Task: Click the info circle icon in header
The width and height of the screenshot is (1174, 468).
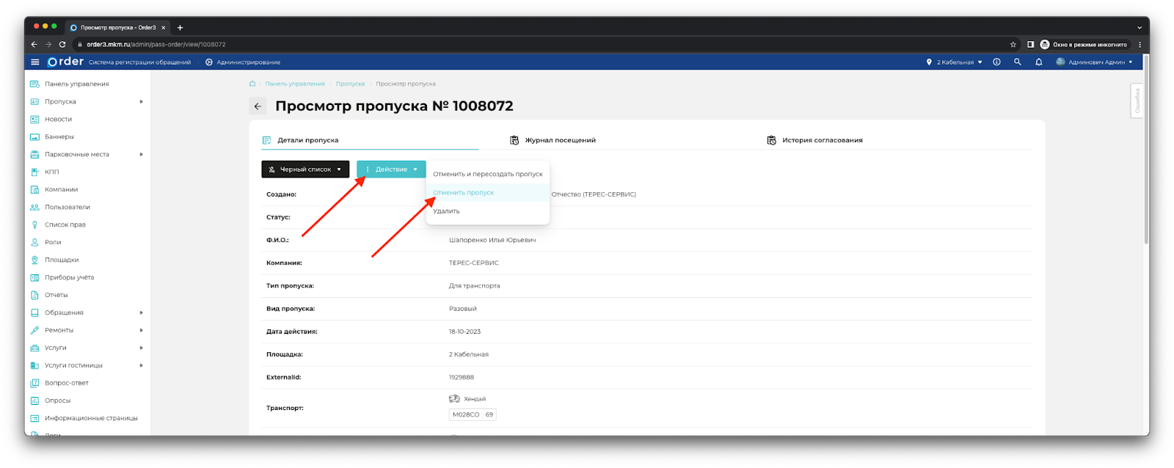Action: 996,62
